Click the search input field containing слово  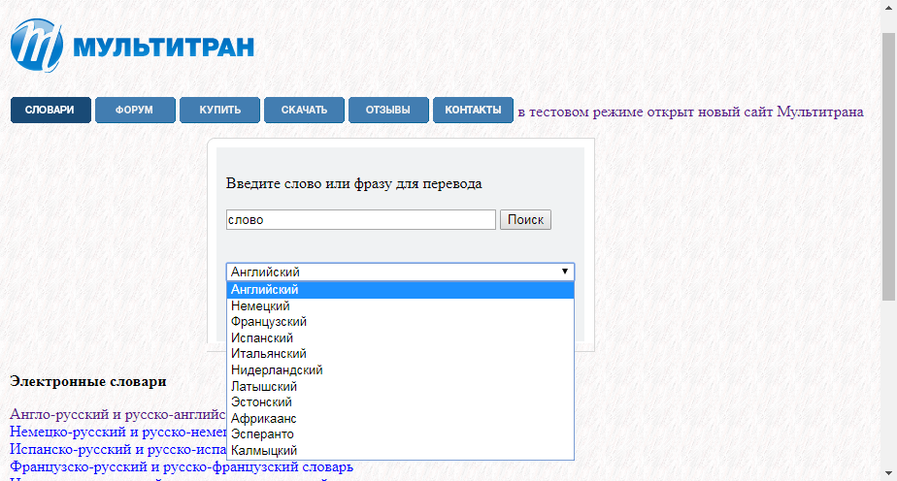click(361, 220)
